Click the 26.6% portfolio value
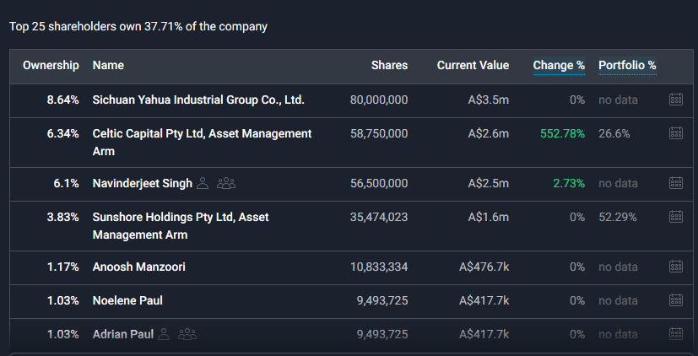Image resolution: width=698 pixels, height=356 pixels. click(x=614, y=133)
